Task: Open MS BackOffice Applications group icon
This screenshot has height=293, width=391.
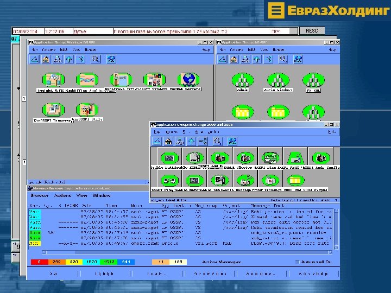Action: 87,80
